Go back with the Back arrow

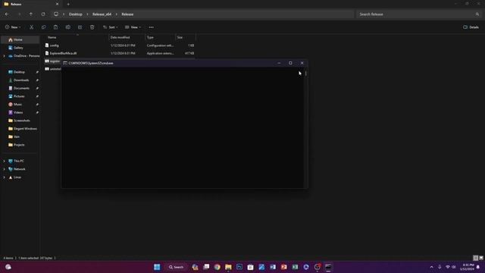coord(7,14)
